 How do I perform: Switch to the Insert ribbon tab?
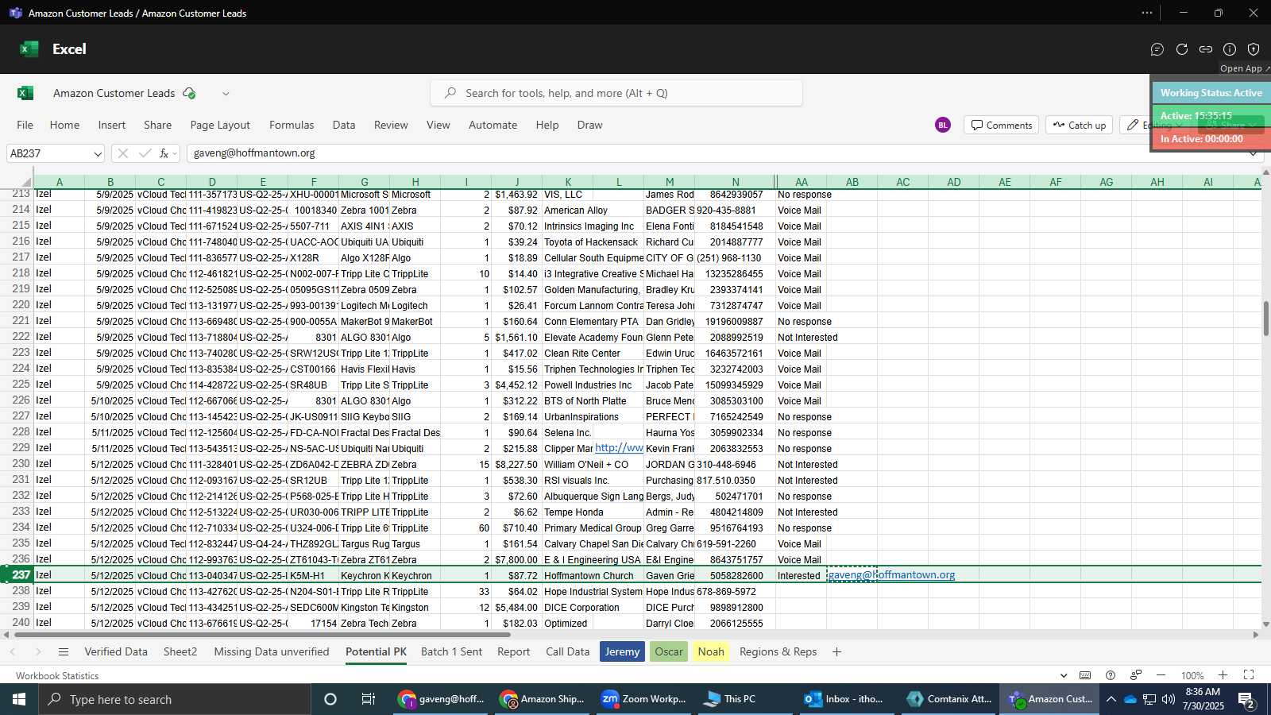tap(112, 125)
